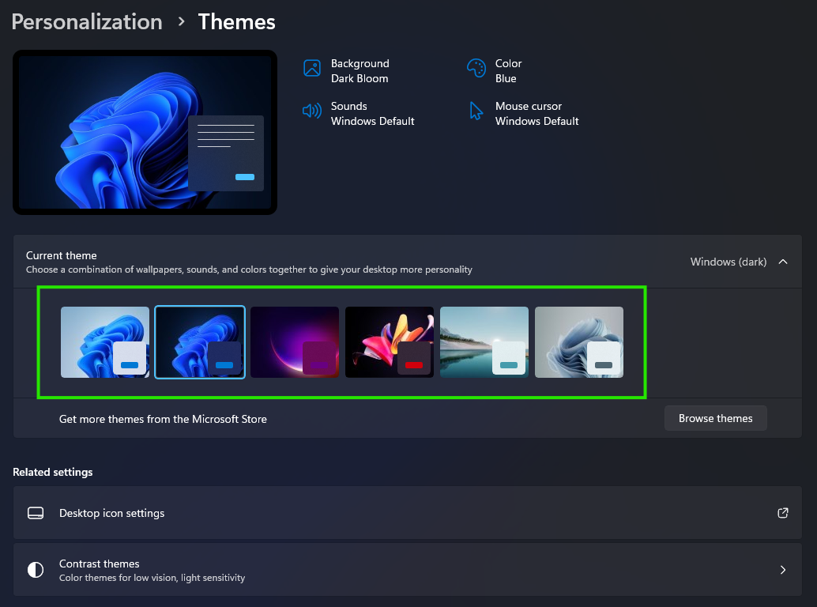Open the Mouse cursor pointer icon
This screenshot has width=817, height=607.
tap(476, 111)
